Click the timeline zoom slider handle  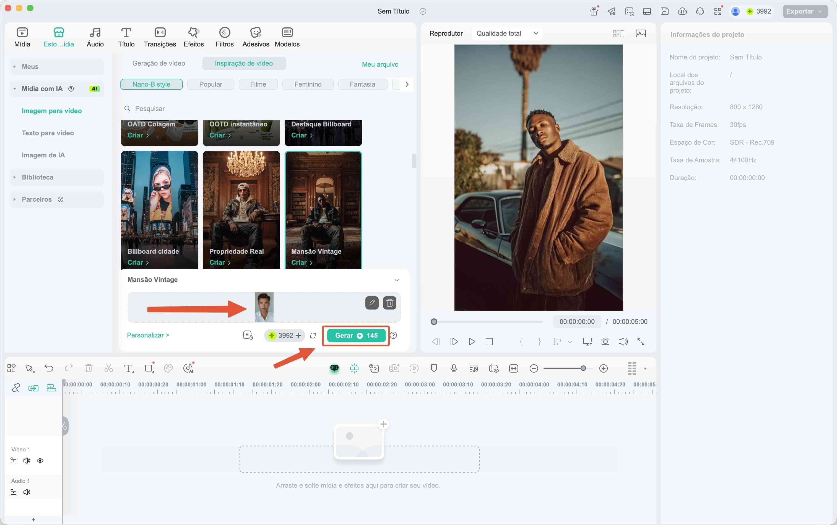click(583, 368)
